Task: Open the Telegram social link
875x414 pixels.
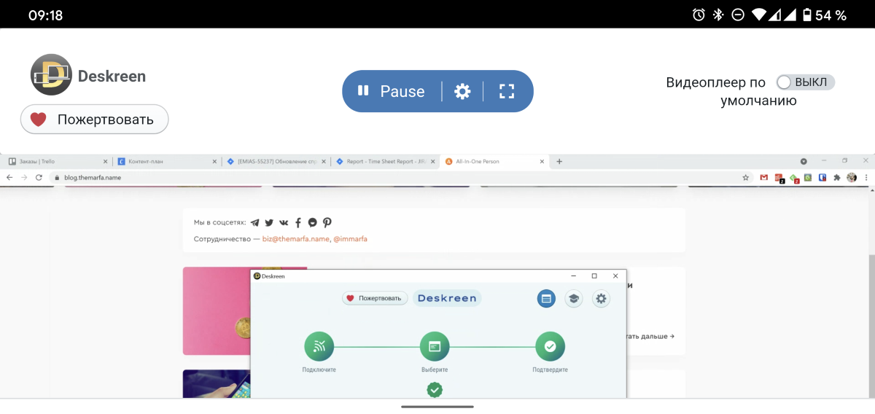Action: click(x=254, y=223)
